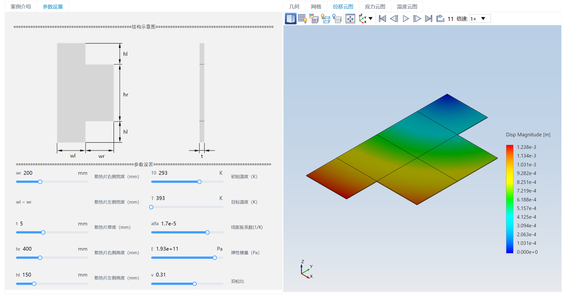Click the 散热片右侧宽度（mm） label
Screen dimensions: 563x296
click(117, 177)
